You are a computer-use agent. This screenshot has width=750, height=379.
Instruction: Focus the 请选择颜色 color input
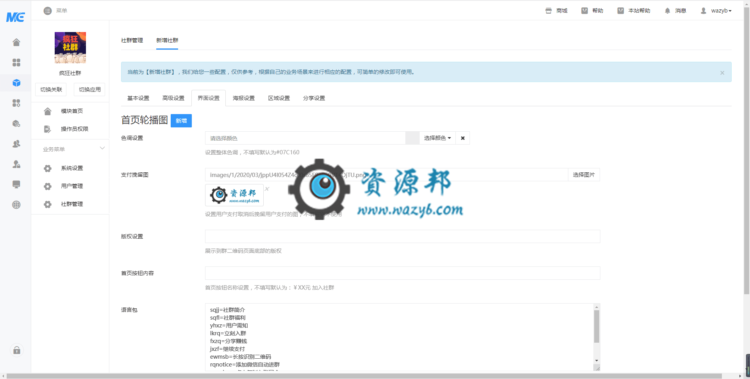[305, 138]
